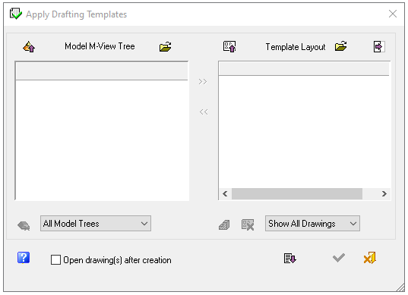Expand the All Model Trees dropdown
The image size is (408, 295).
tap(96, 223)
